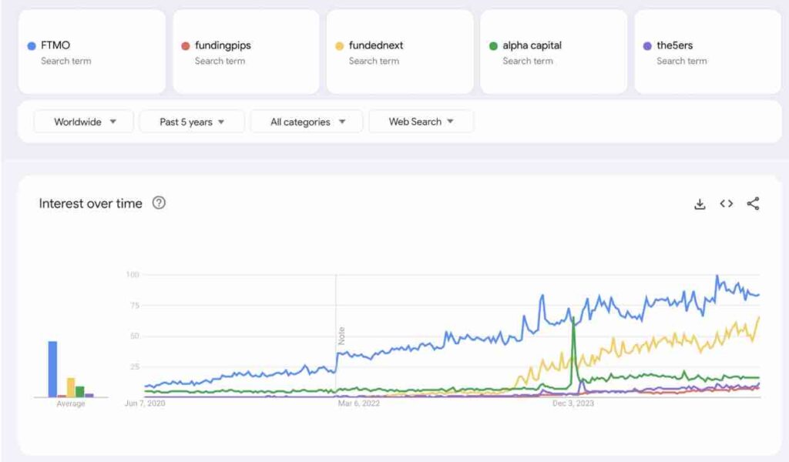The image size is (789, 462).
Task: Open the Past 5 years time range dropdown
Action: click(191, 121)
